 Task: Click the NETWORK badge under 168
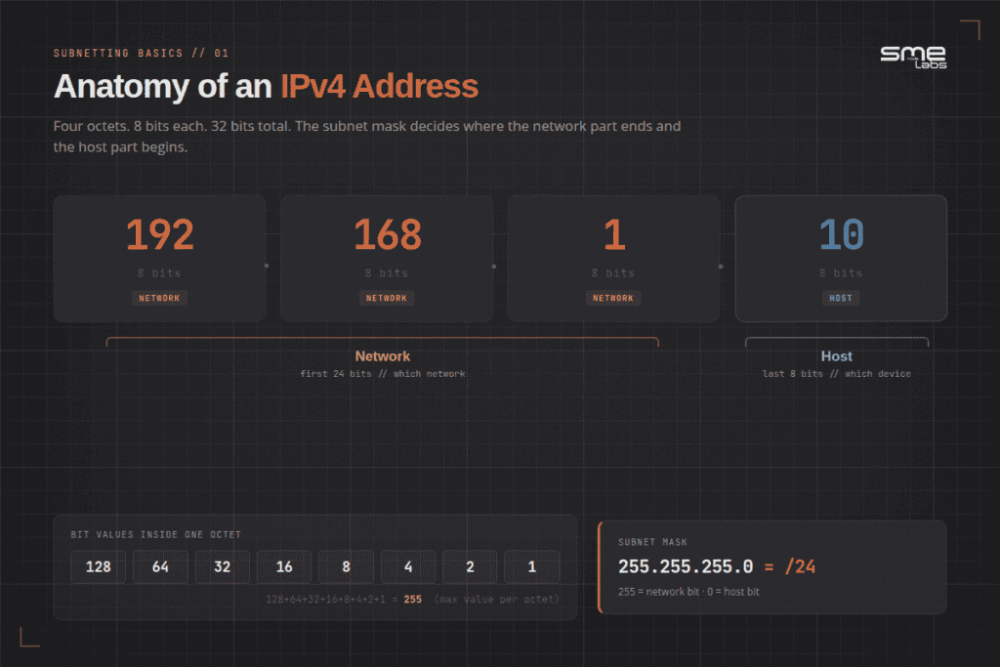pyautogui.click(x=387, y=298)
